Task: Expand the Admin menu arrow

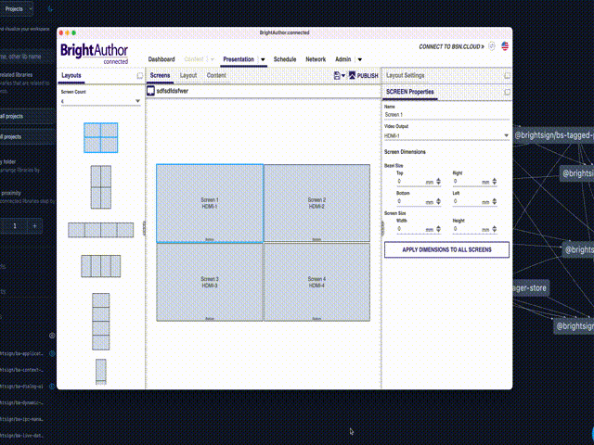Action: (360, 59)
